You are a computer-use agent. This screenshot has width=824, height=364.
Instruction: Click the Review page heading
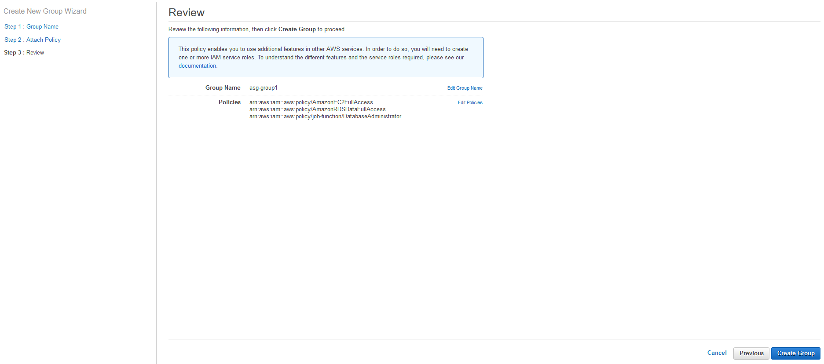187,12
